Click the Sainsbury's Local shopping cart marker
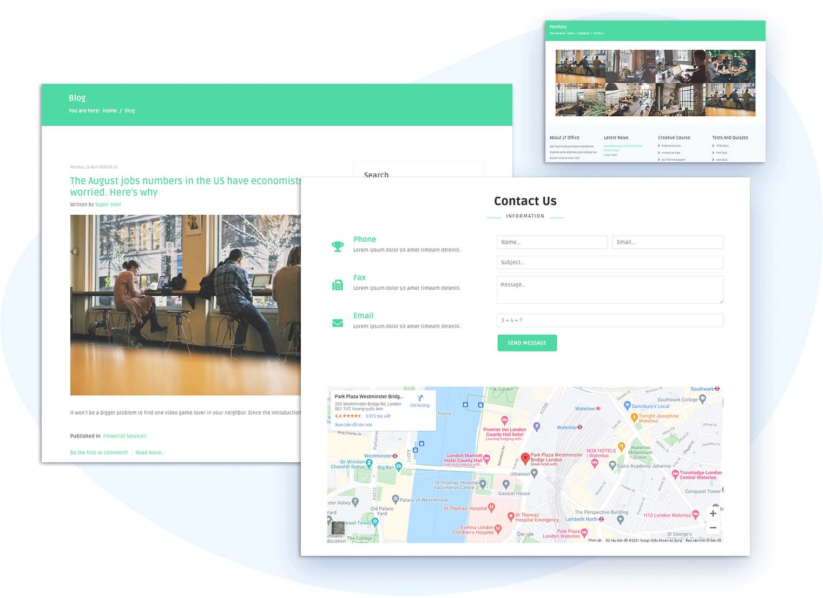 point(628,406)
